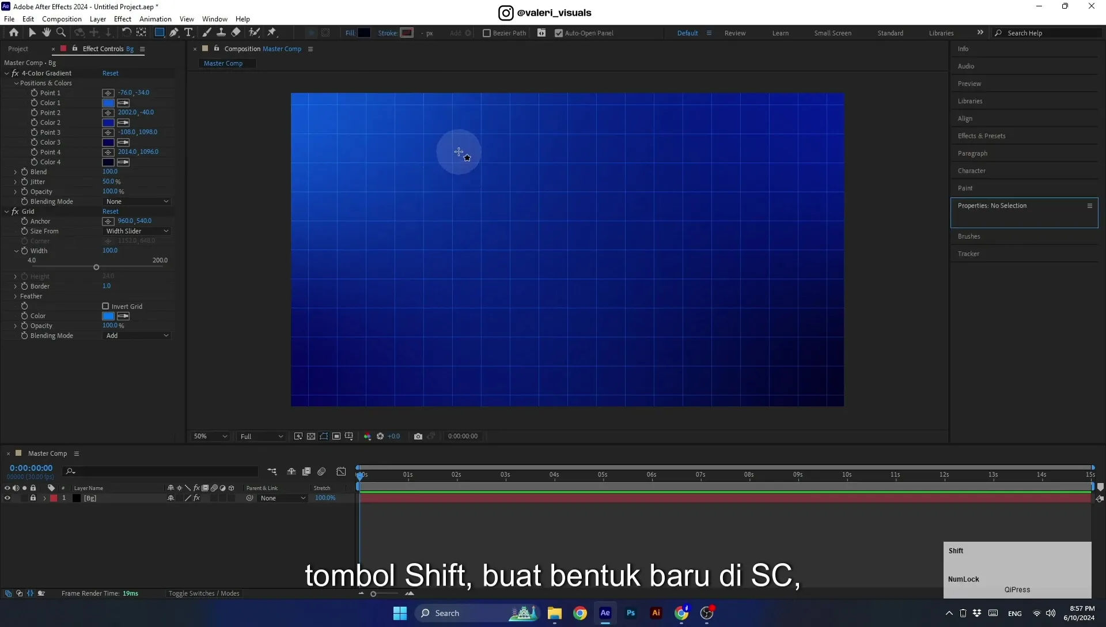
Task: Hide the Bg layer with eye toggle
Action: tap(7, 498)
